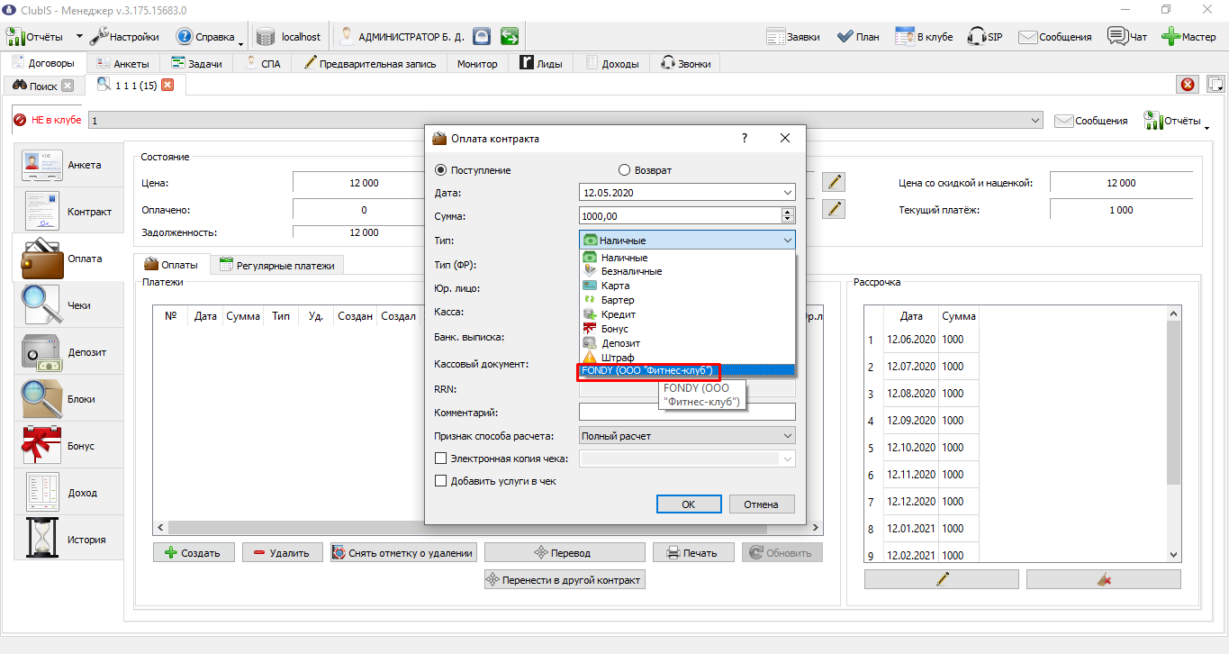Switch to the Регулярные платежи tab
1229x654 pixels.
(x=277, y=266)
